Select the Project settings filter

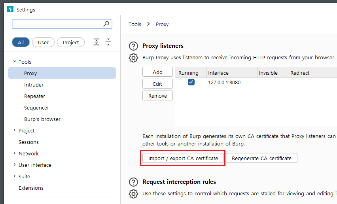pos(71,42)
